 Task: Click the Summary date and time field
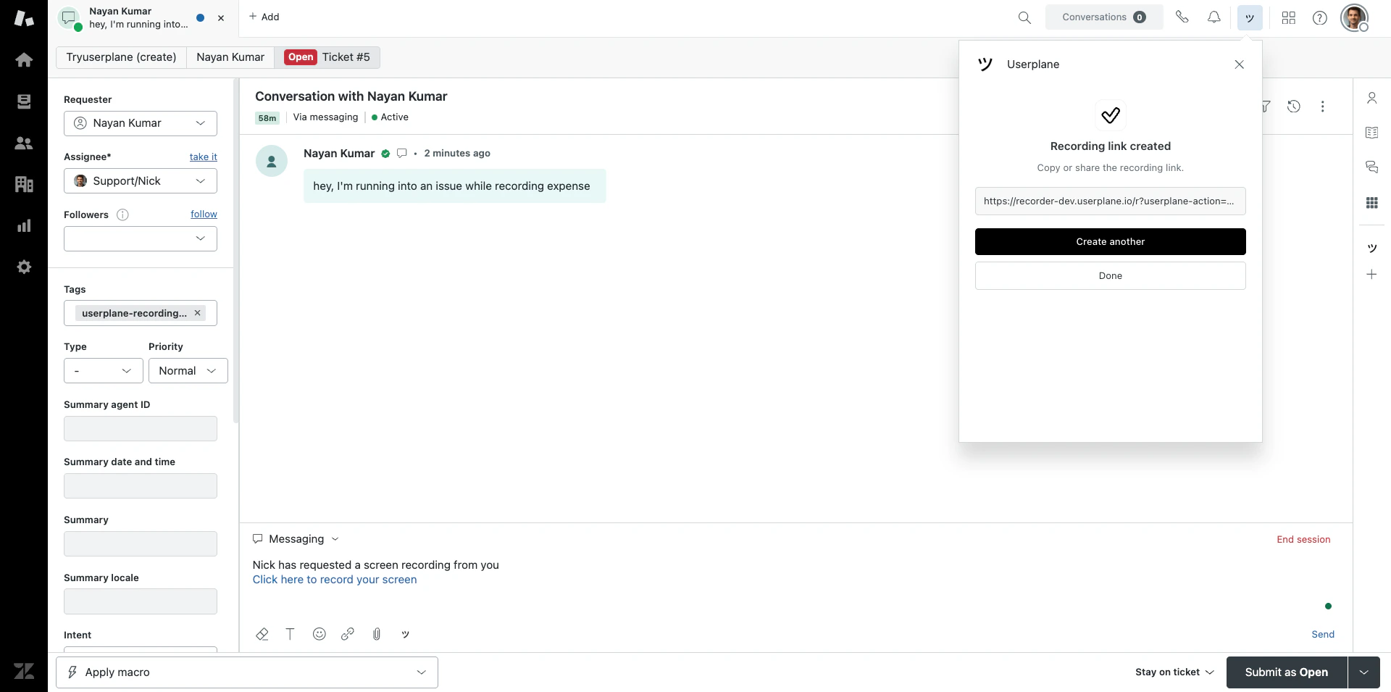point(141,486)
